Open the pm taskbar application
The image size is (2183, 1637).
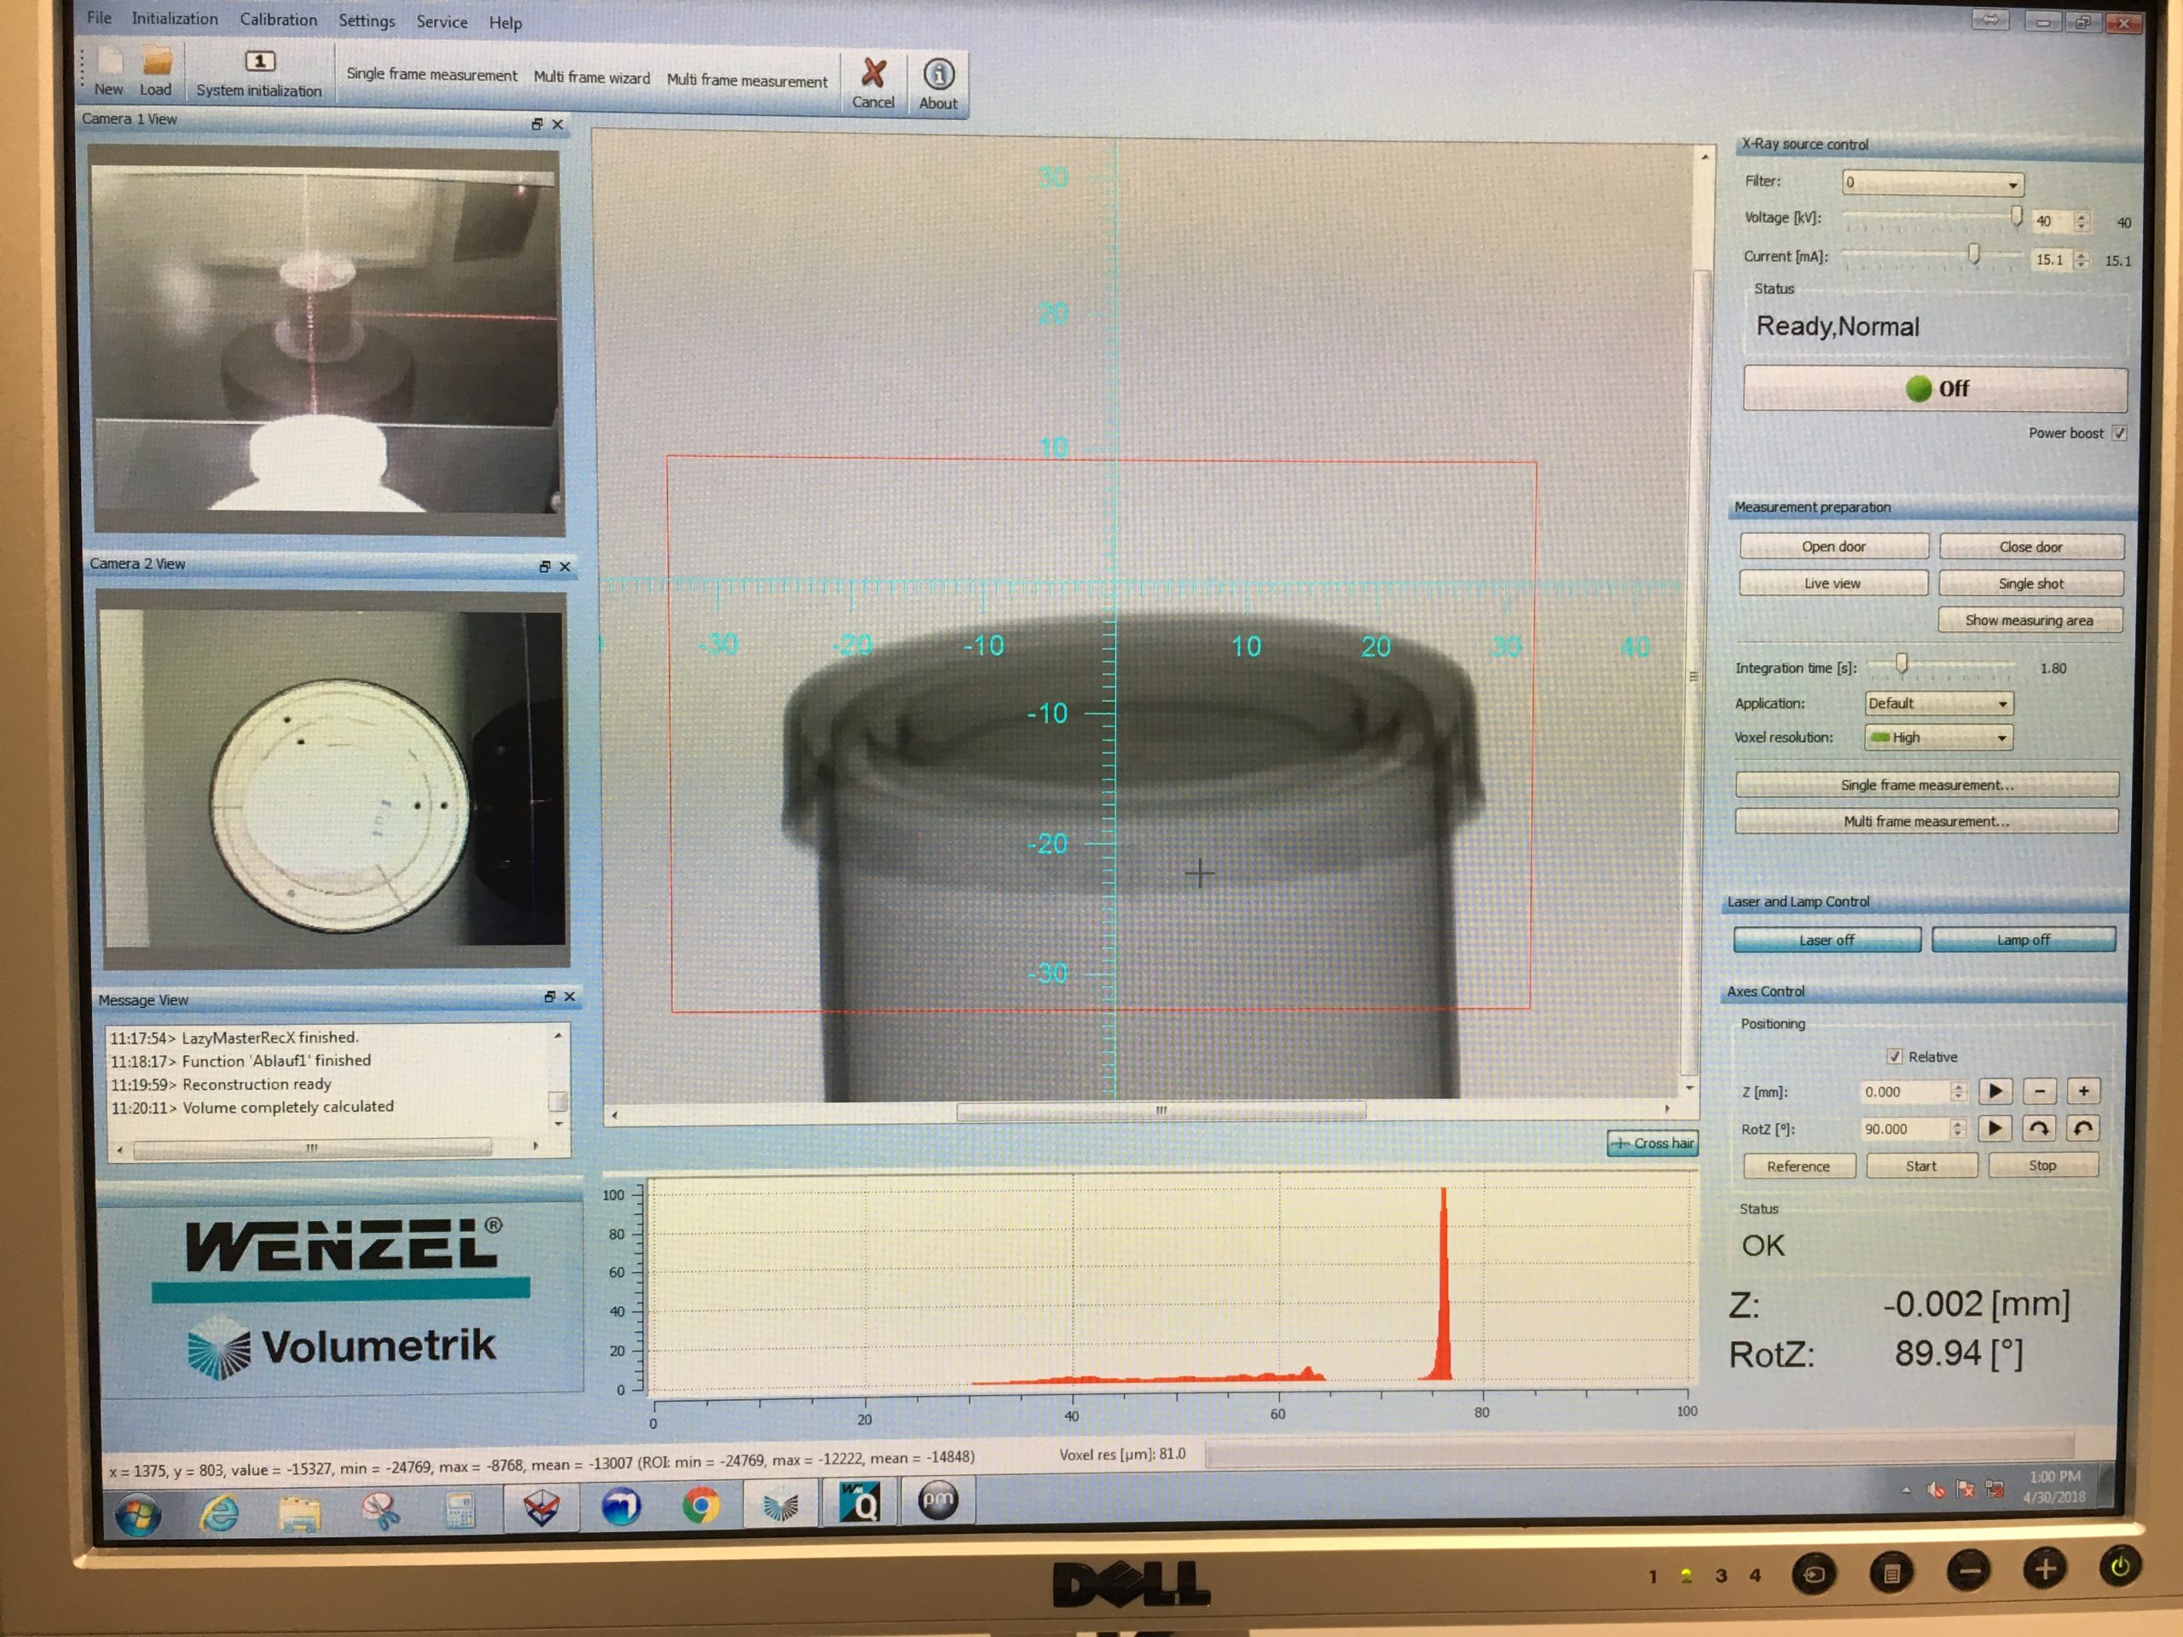click(x=937, y=1501)
